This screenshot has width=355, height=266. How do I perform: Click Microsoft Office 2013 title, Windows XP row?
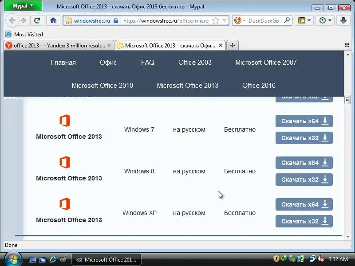click(x=69, y=220)
